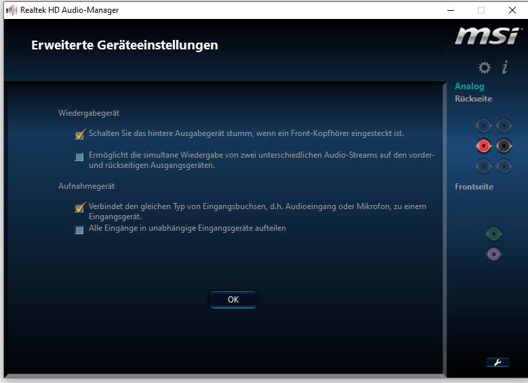Click the 'Erweiterte Geräteeinstellungen' title

(125, 45)
